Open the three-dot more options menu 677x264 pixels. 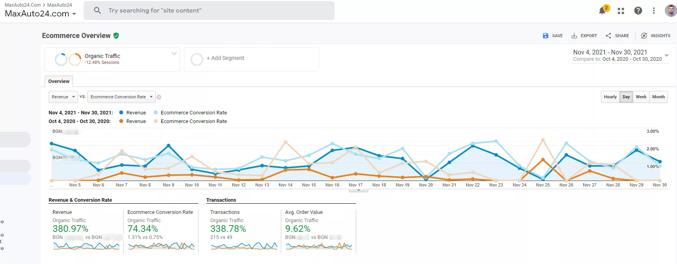pyautogui.click(x=653, y=11)
